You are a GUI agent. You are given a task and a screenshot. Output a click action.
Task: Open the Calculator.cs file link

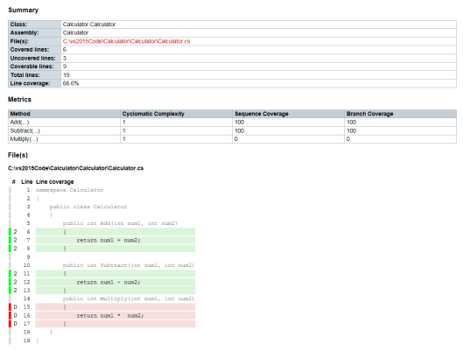point(126,41)
